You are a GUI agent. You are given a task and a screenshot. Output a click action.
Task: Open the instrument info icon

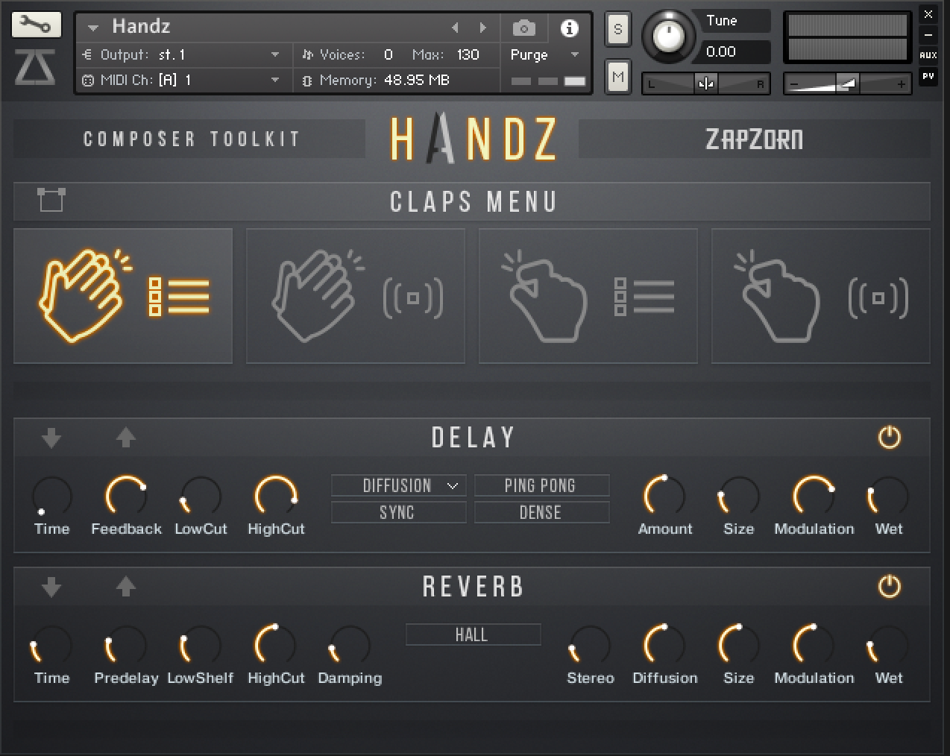(x=569, y=28)
